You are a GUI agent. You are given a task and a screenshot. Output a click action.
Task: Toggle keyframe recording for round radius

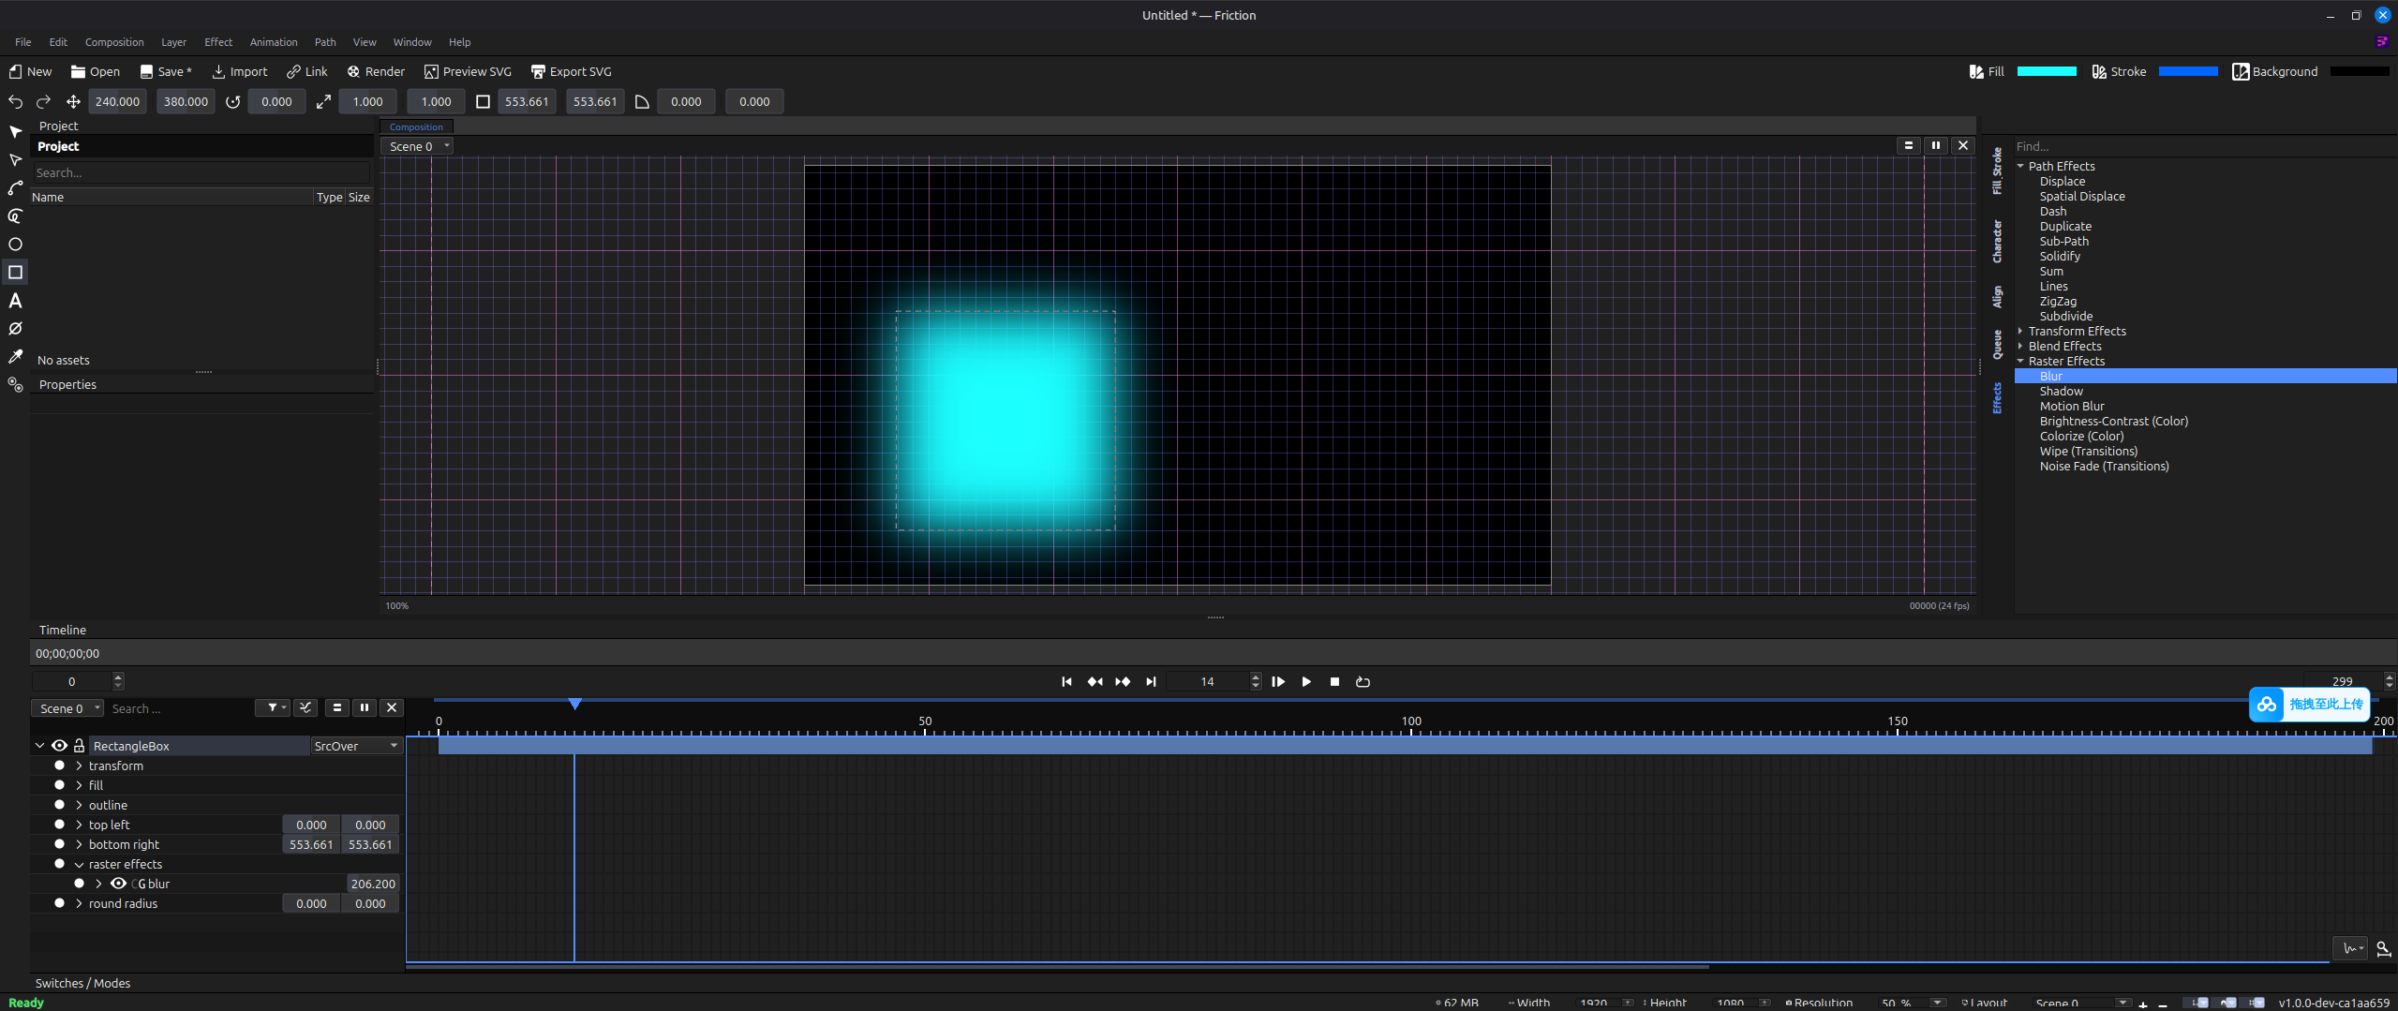click(x=60, y=903)
